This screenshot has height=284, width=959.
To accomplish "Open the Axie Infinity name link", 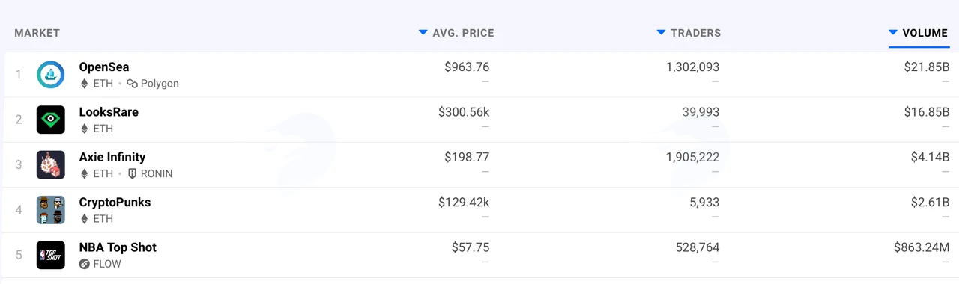I will (x=112, y=157).
